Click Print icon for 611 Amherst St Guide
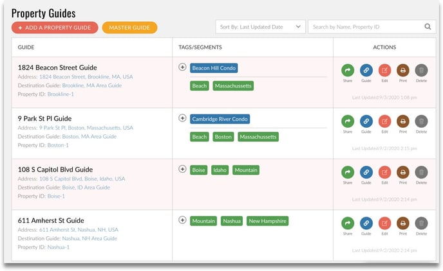Viewport: 443px width, 271px height. [x=402, y=223]
